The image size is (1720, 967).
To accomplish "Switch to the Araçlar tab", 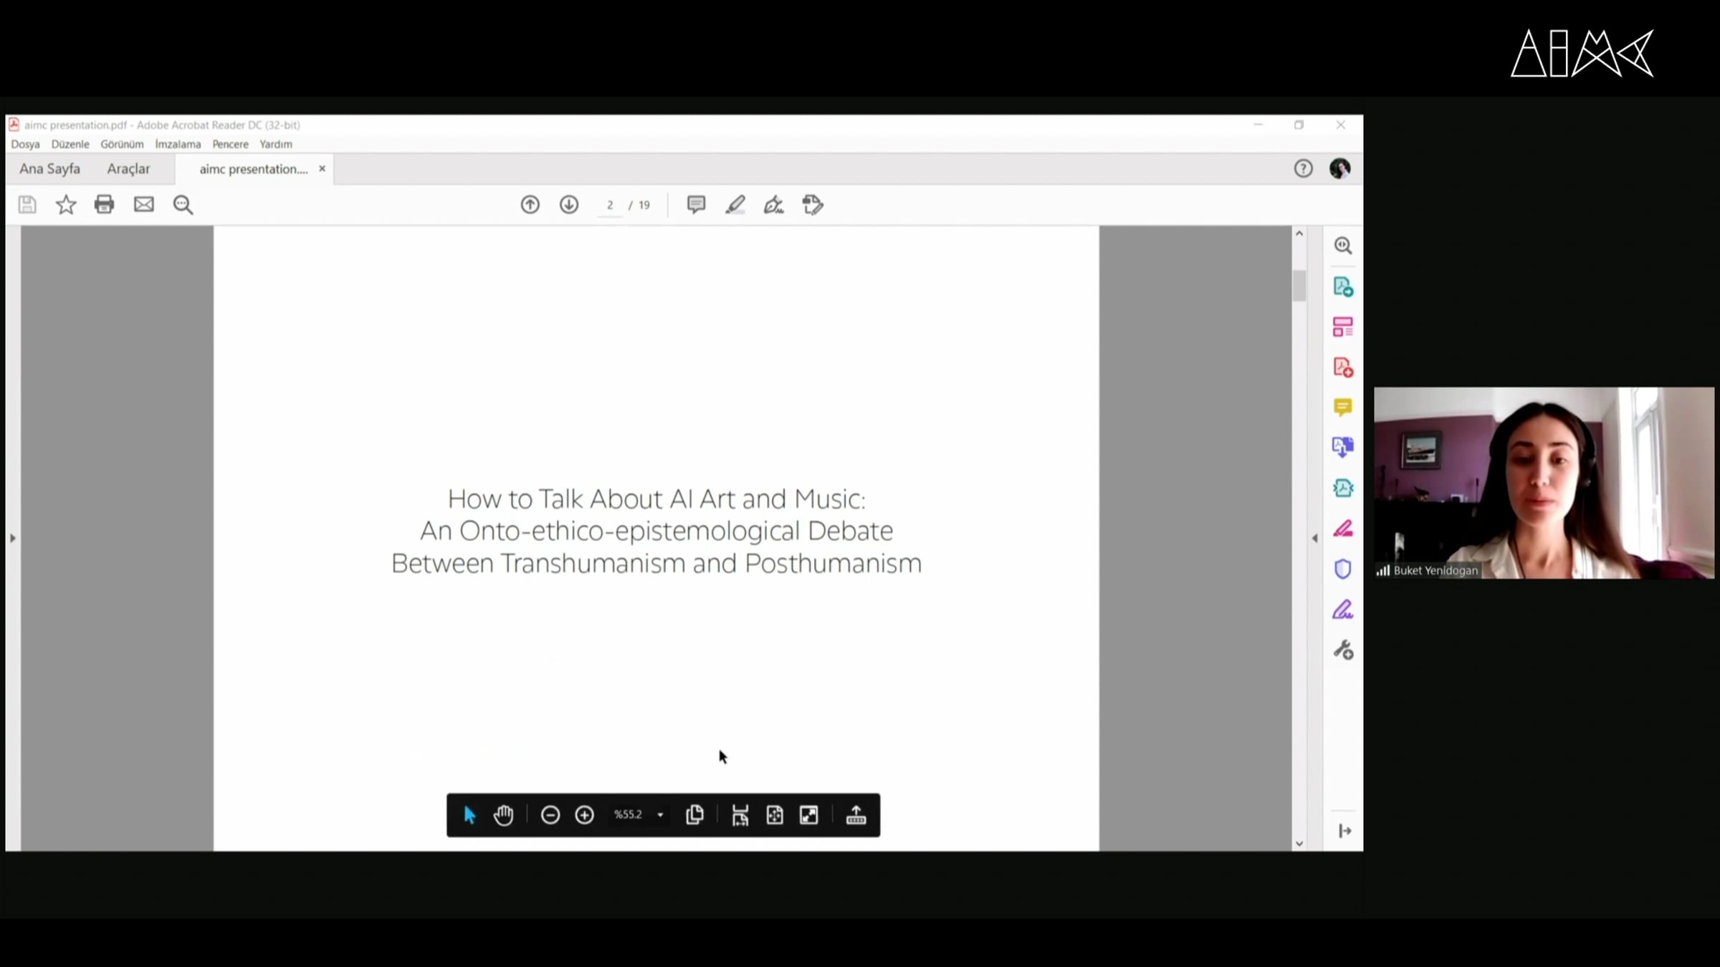I will [x=128, y=169].
